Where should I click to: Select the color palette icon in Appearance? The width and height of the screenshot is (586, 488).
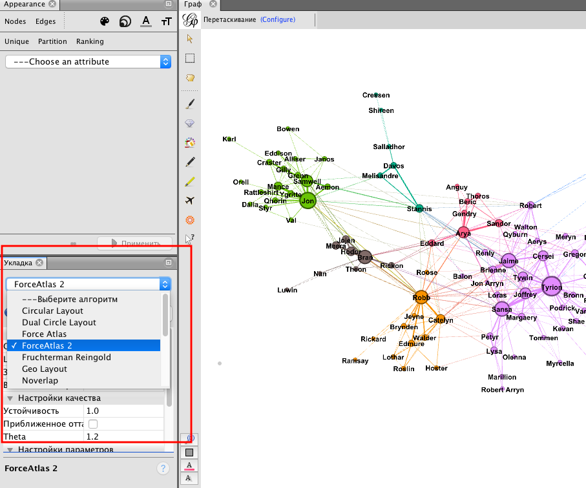coord(105,21)
